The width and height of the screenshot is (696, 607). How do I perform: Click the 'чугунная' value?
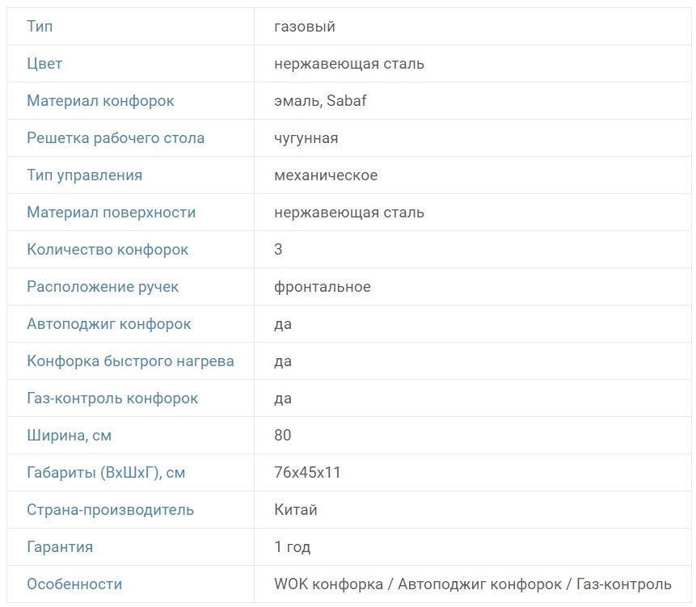coord(306,138)
